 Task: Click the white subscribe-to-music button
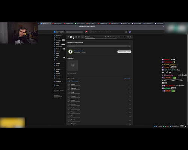pyautogui.click(x=124, y=52)
